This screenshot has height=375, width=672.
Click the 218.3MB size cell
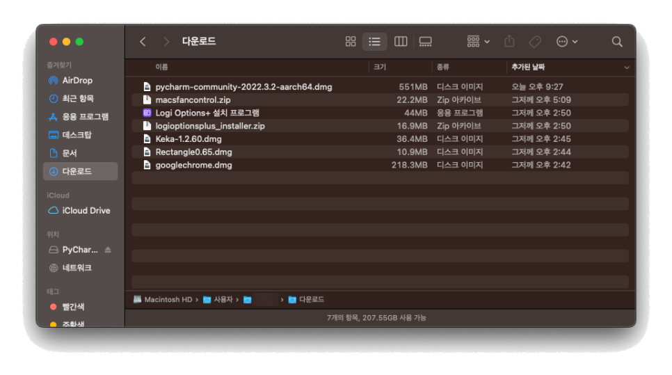409,165
